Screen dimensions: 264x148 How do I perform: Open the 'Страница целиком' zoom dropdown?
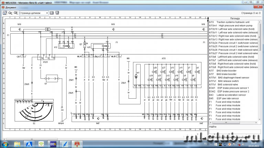[34, 13]
